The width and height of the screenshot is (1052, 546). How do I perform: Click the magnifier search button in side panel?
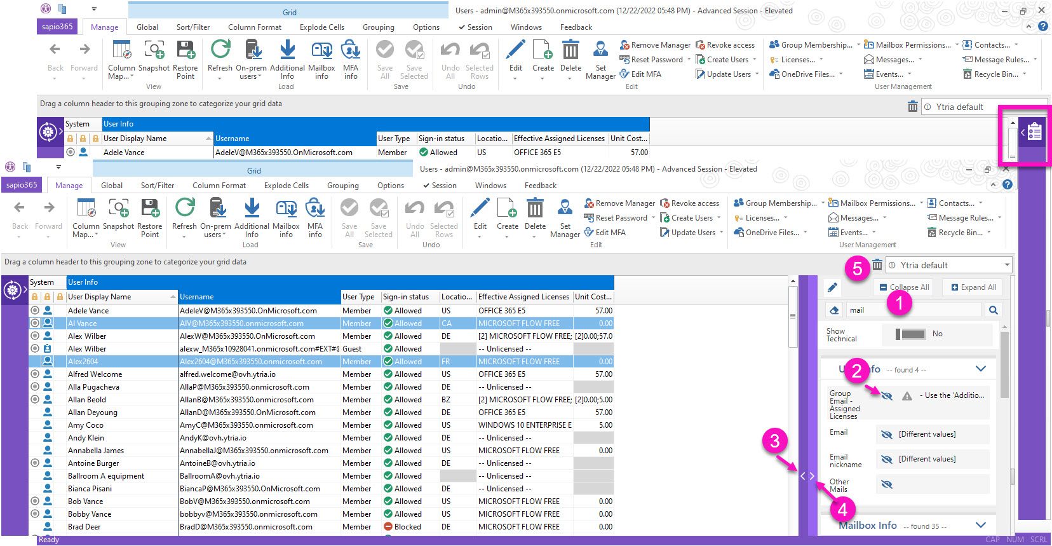tap(993, 310)
